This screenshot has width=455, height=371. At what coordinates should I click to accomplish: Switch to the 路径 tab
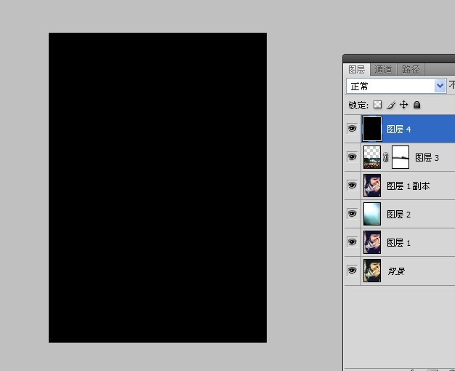411,70
